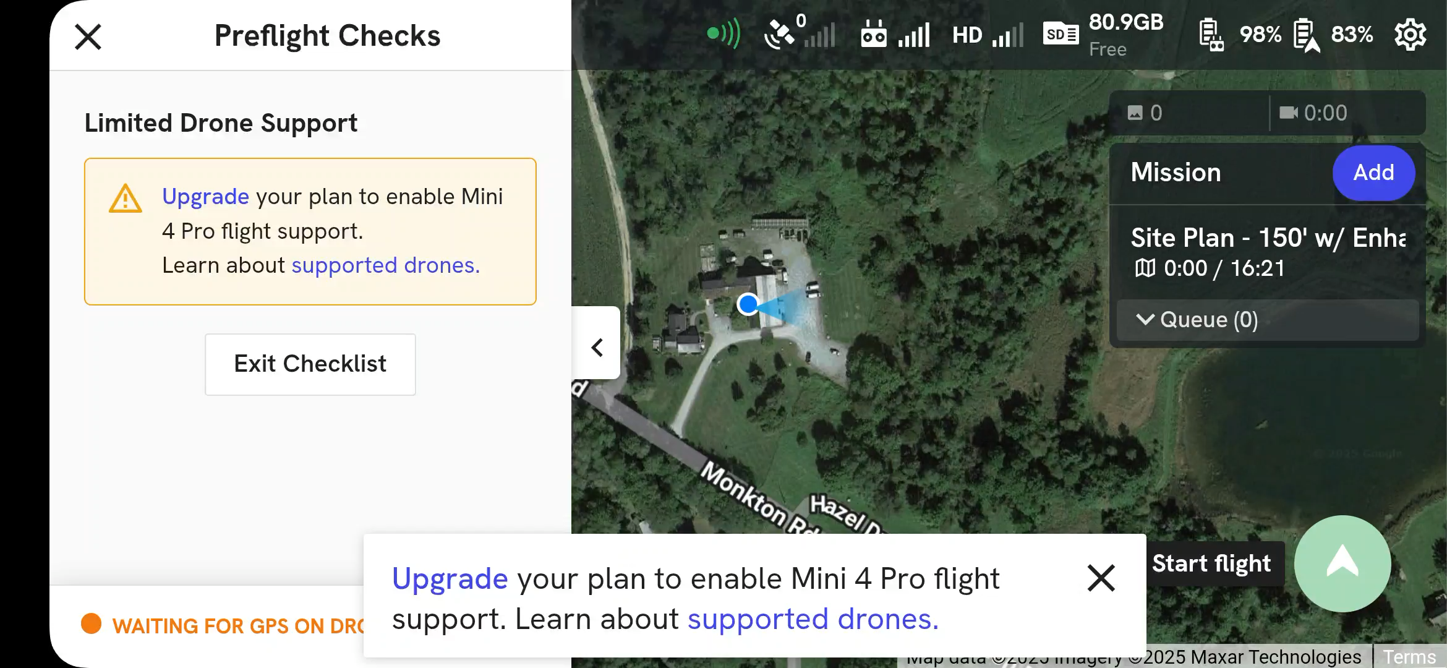Select the Site Plan mission entry
The height and width of the screenshot is (668, 1447).
[x=1268, y=252]
